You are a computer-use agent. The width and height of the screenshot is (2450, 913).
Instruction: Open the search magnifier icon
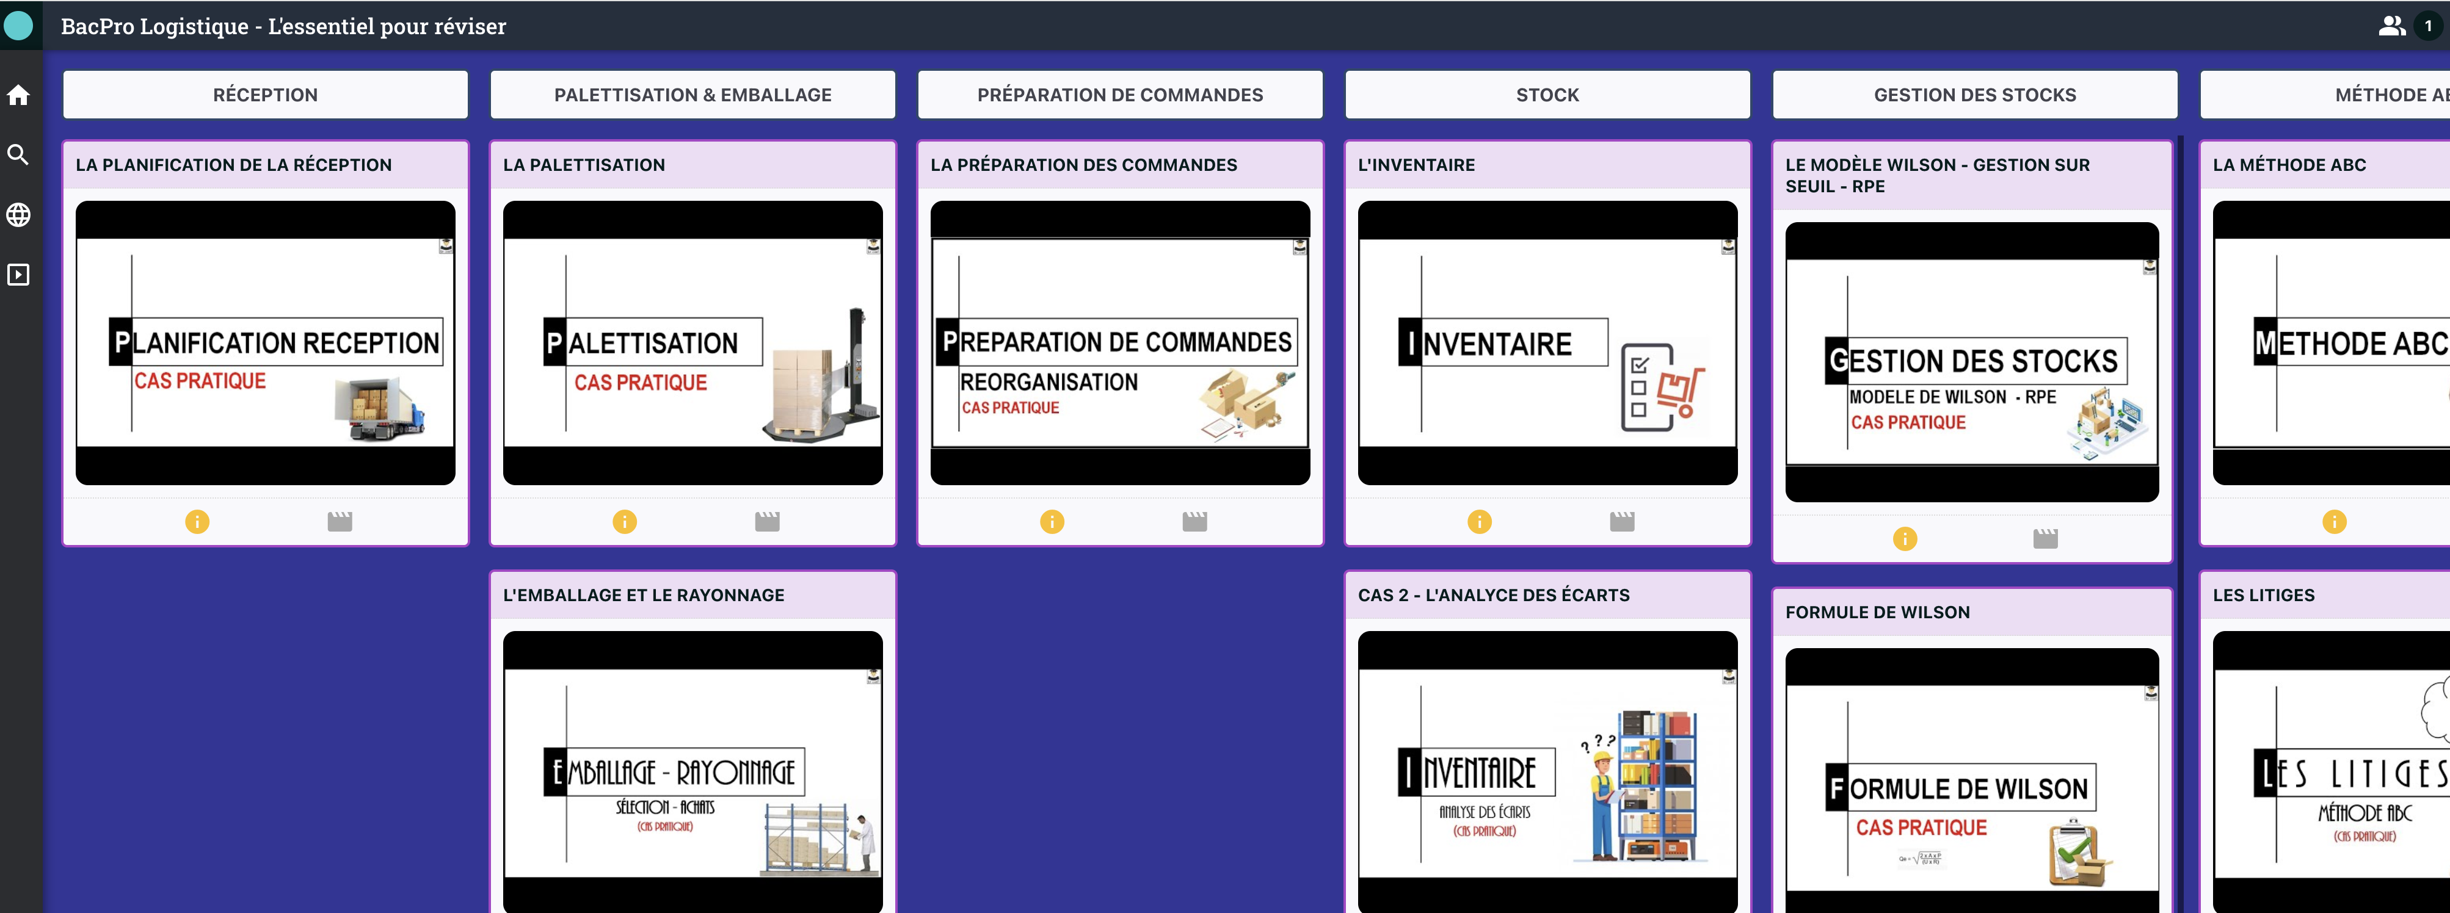pyautogui.click(x=18, y=155)
